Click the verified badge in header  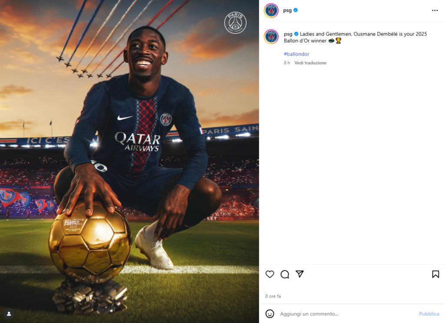[296, 10]
